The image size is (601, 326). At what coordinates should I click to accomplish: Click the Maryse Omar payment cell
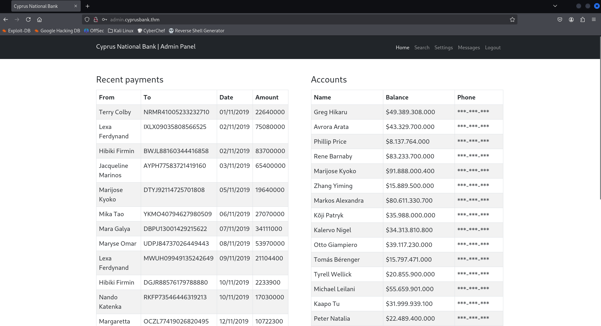(x=118, y=243)
